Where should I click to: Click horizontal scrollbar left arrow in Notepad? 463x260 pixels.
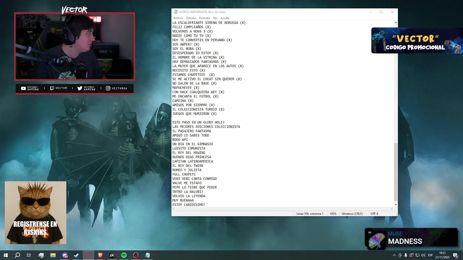(173, 209)
